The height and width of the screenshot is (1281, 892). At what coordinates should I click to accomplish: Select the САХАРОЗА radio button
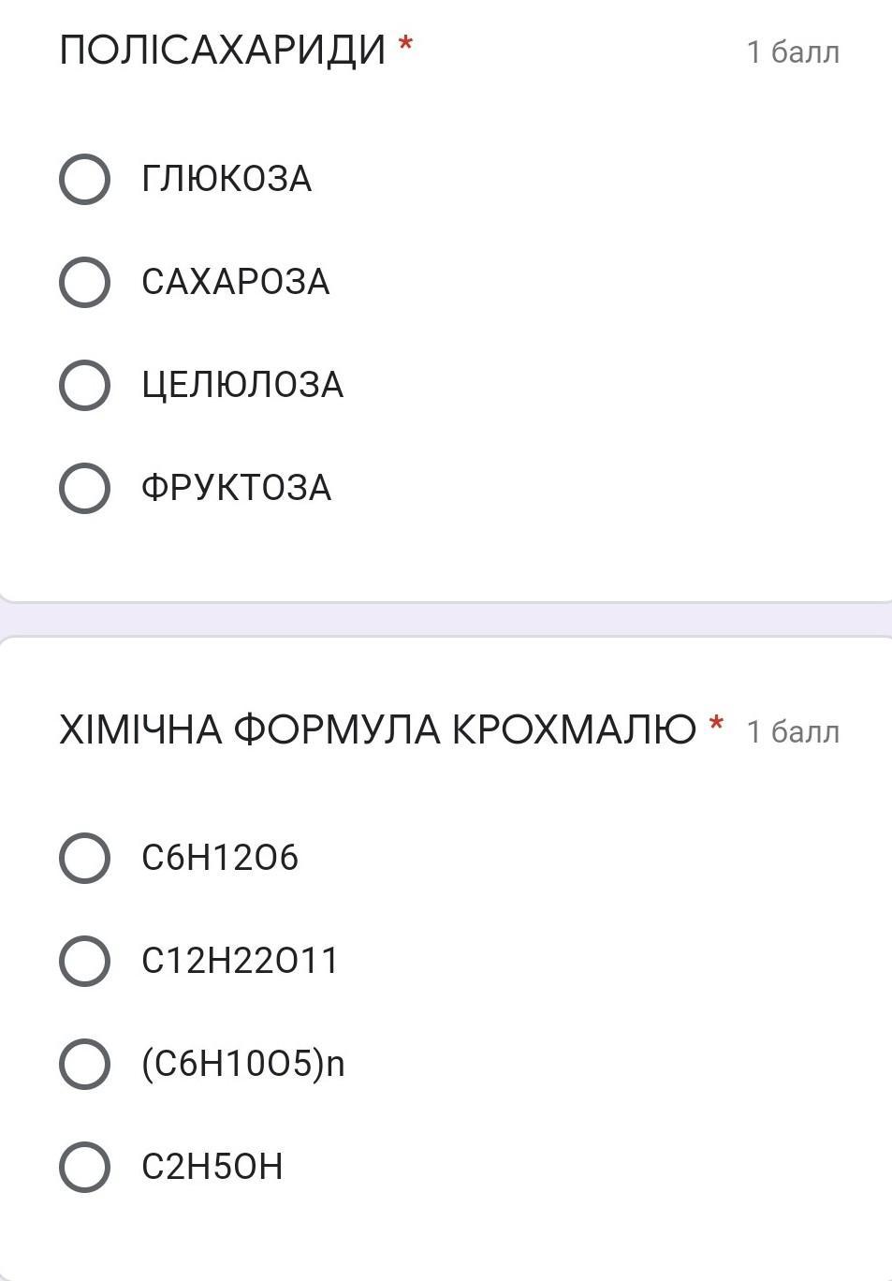[x=84, y=282]
